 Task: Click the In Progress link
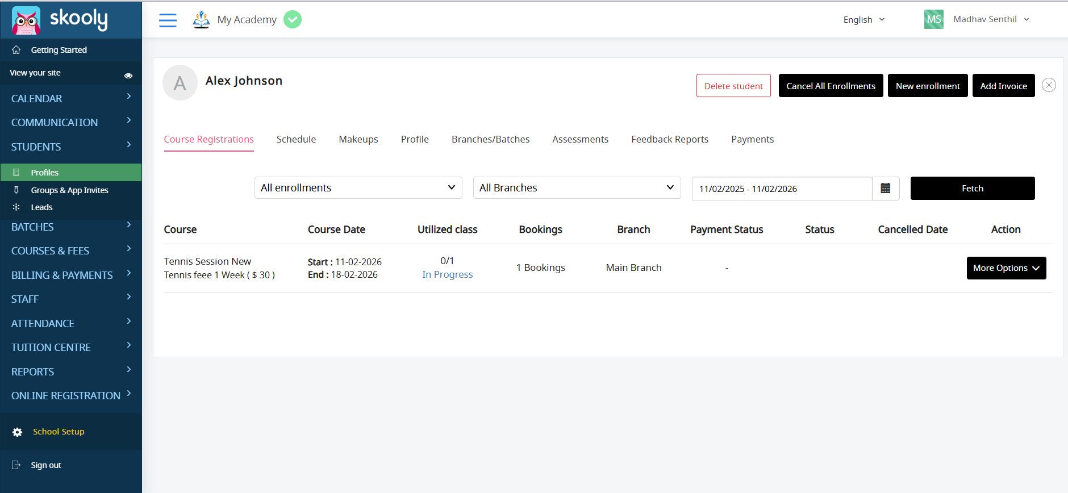click(x=447, y=275)
